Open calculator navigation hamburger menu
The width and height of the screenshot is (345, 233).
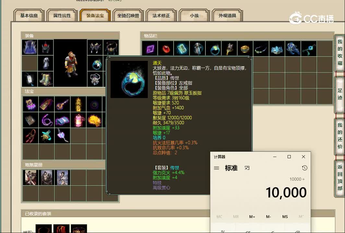[217, 168]
